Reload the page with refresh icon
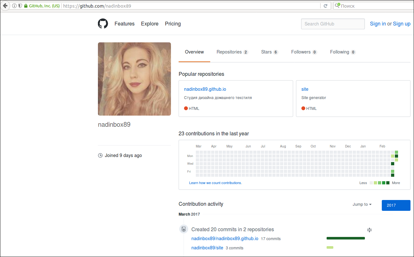Viewport: 414px width, 257px height. click(x=326, y=6)
